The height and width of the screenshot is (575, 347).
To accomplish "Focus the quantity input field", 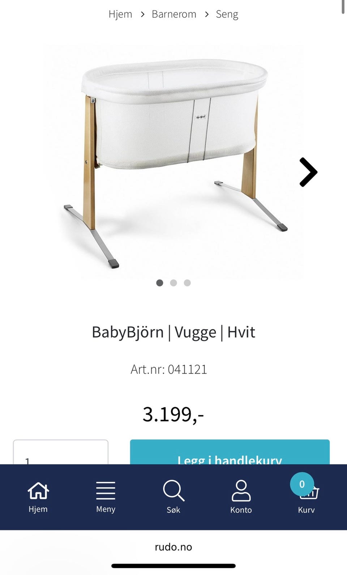I will (x=61, y=452).
